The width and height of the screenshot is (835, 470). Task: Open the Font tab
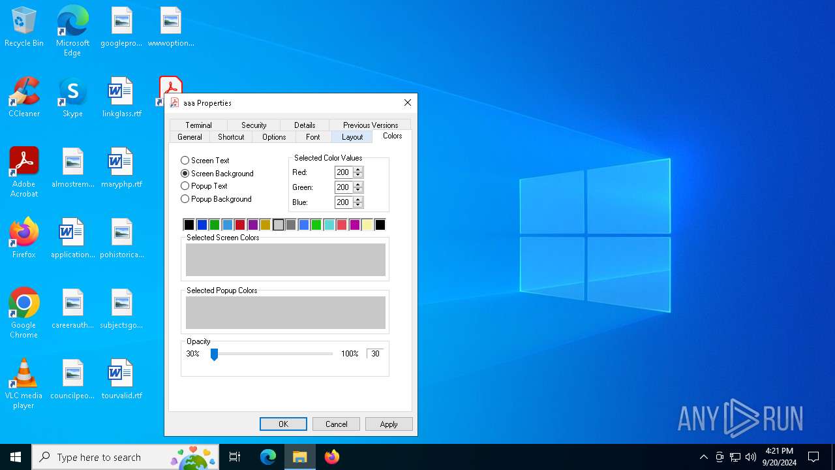coord(313,137)
